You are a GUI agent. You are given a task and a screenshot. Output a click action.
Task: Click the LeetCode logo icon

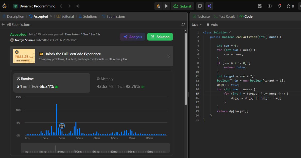coord(4,6)
